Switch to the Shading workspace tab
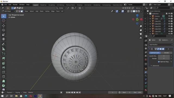The image size is (174, 98). pyautogui.click(x=80, y=5)
